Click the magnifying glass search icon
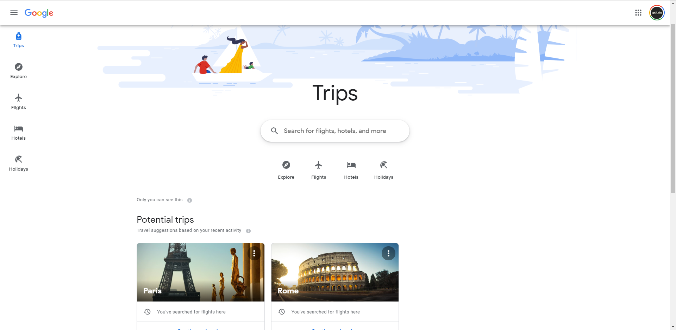676x330 pixels. tap(274, 131)
